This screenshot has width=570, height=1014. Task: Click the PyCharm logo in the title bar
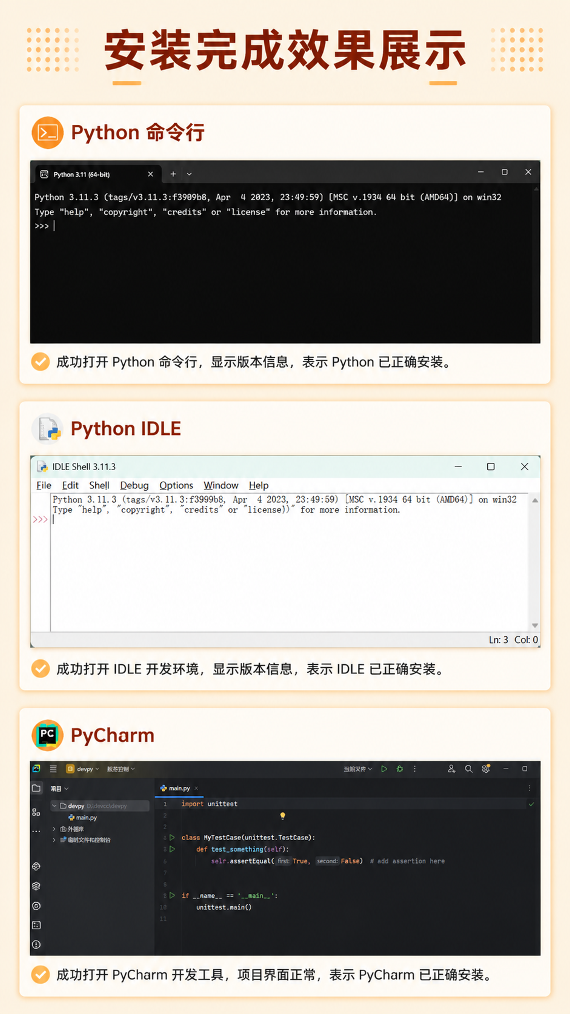[37, 769]
